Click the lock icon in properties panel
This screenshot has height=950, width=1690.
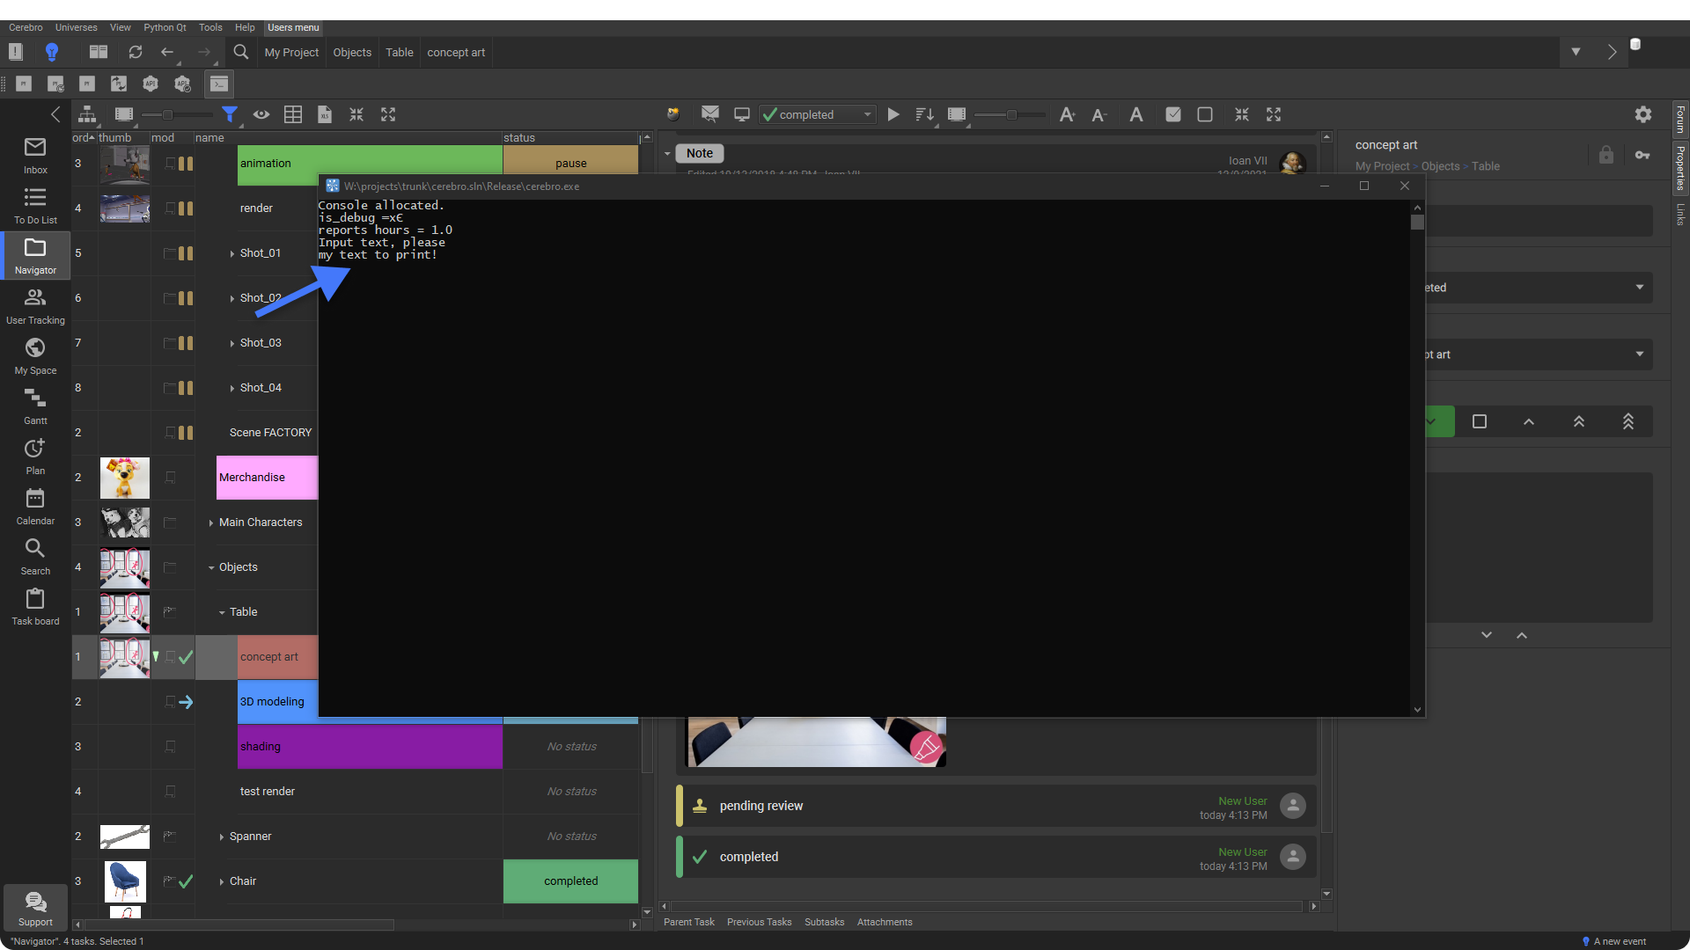pyautogui.click(x=1606, y=155)
